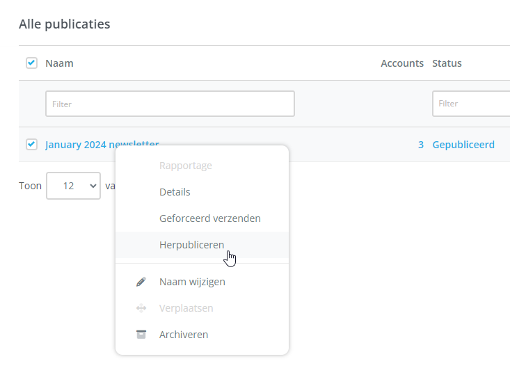
Task: Choose Details from the context menu
Action: point(175,192)
